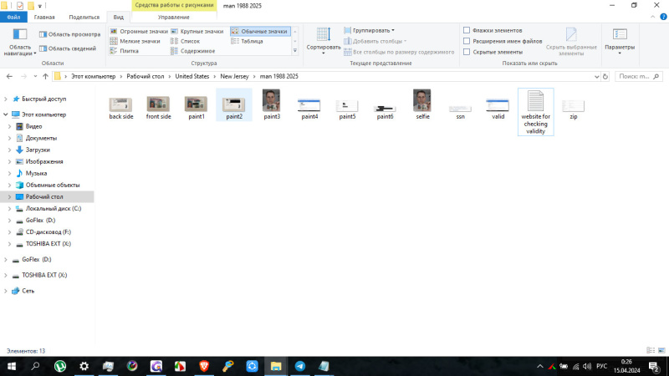Enable the Флажки элементов checkbox

point(467,30)
